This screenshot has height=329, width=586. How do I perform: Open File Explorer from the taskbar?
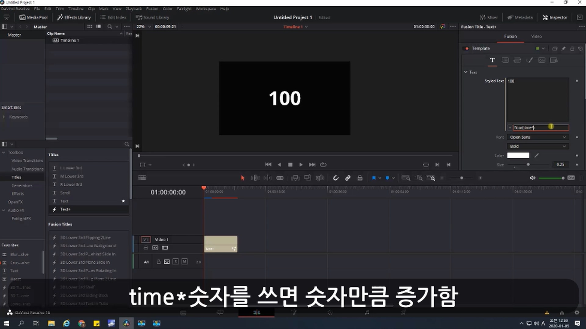click(51, 323)
